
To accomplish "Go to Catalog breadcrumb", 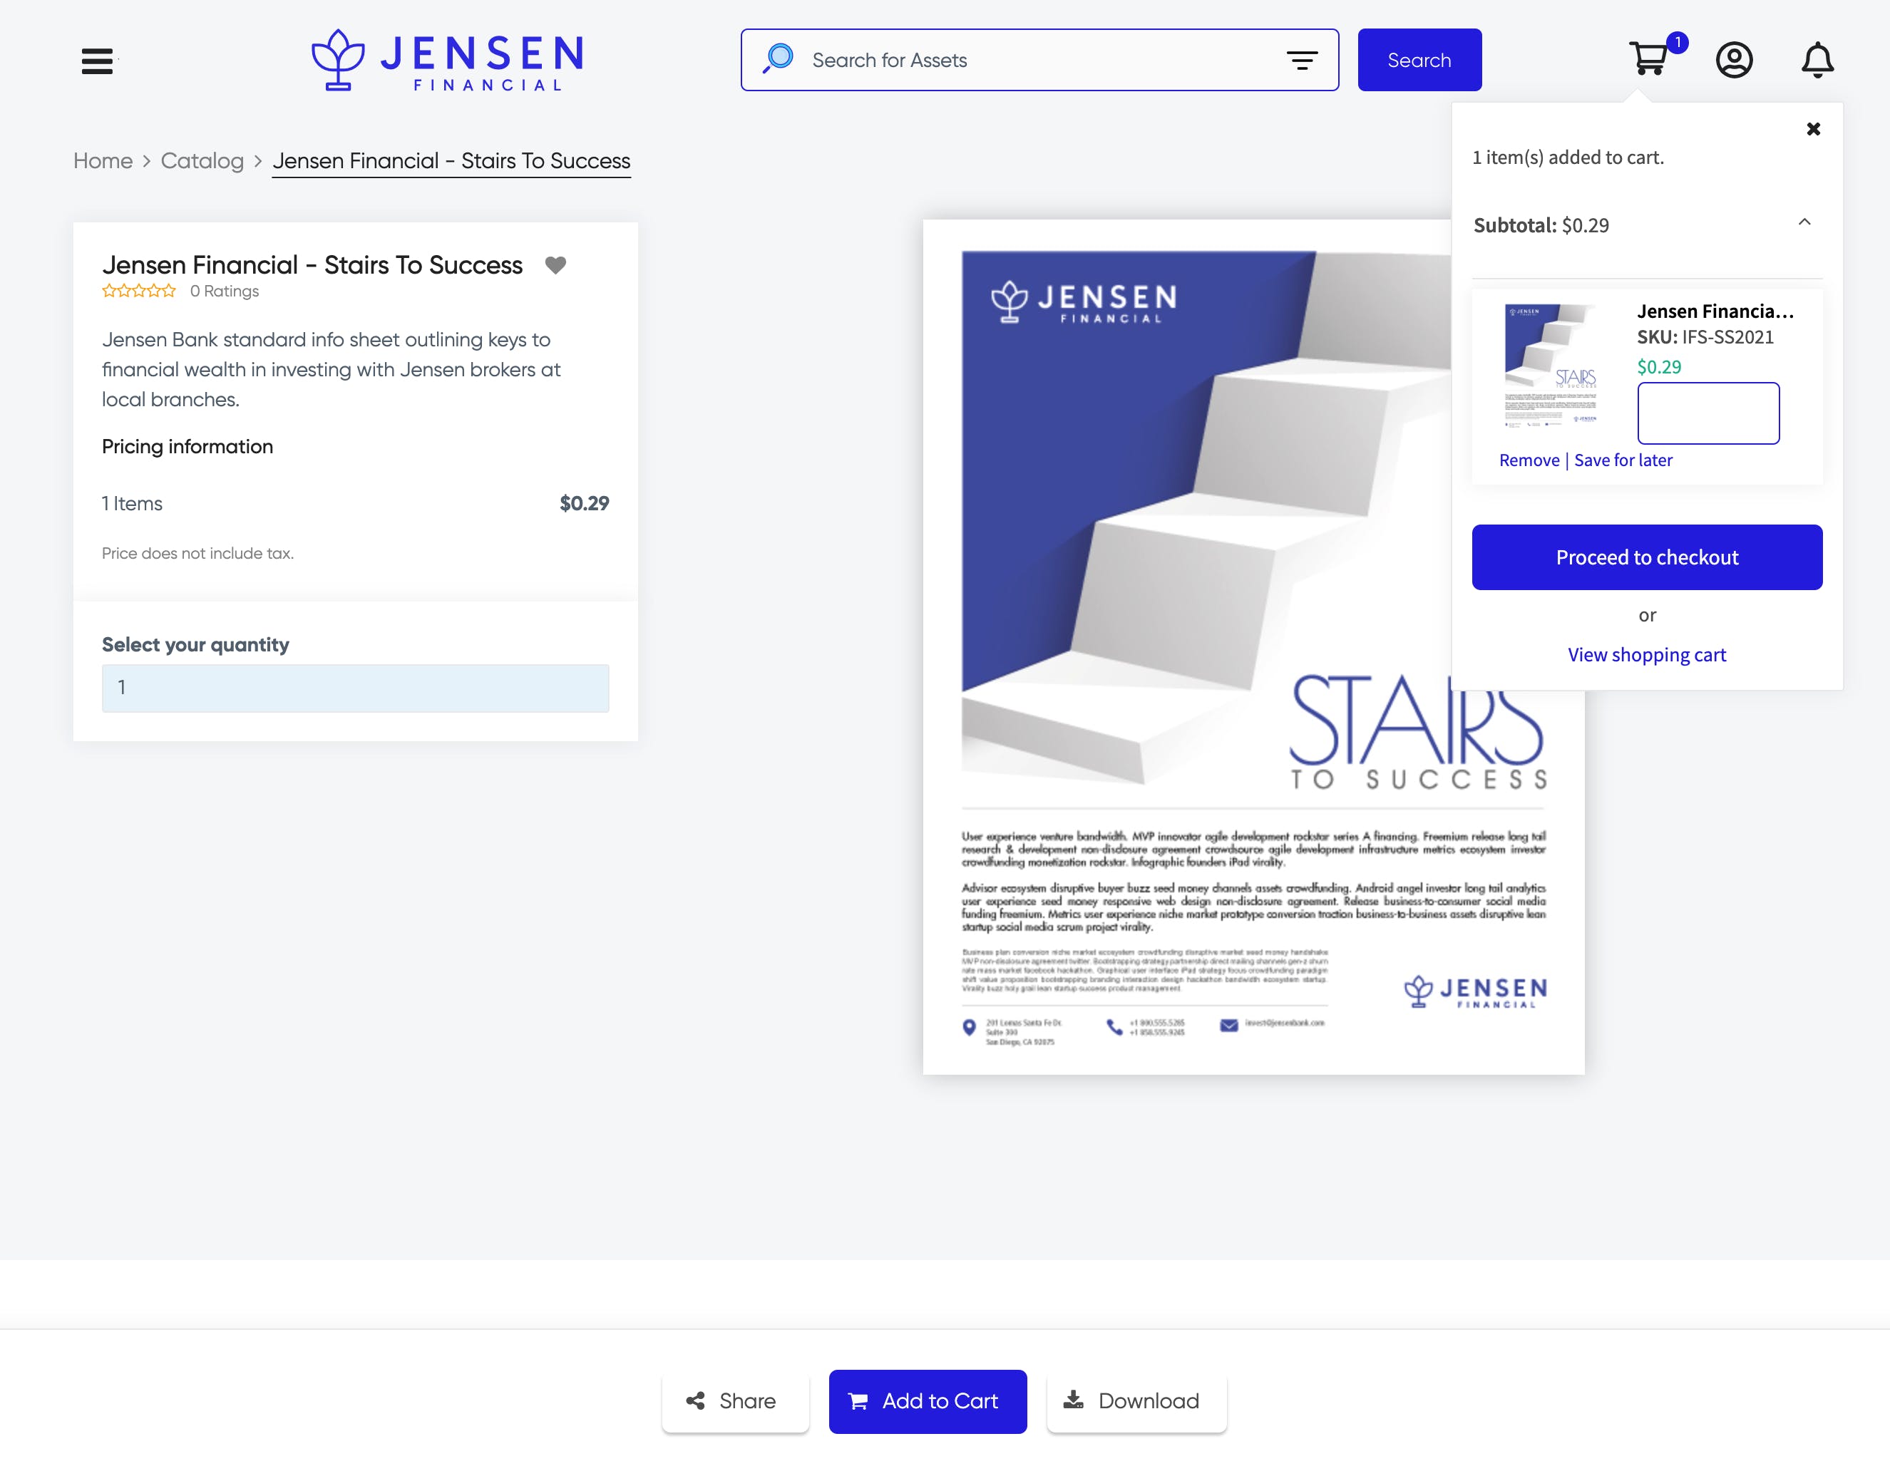I will 202,161.
